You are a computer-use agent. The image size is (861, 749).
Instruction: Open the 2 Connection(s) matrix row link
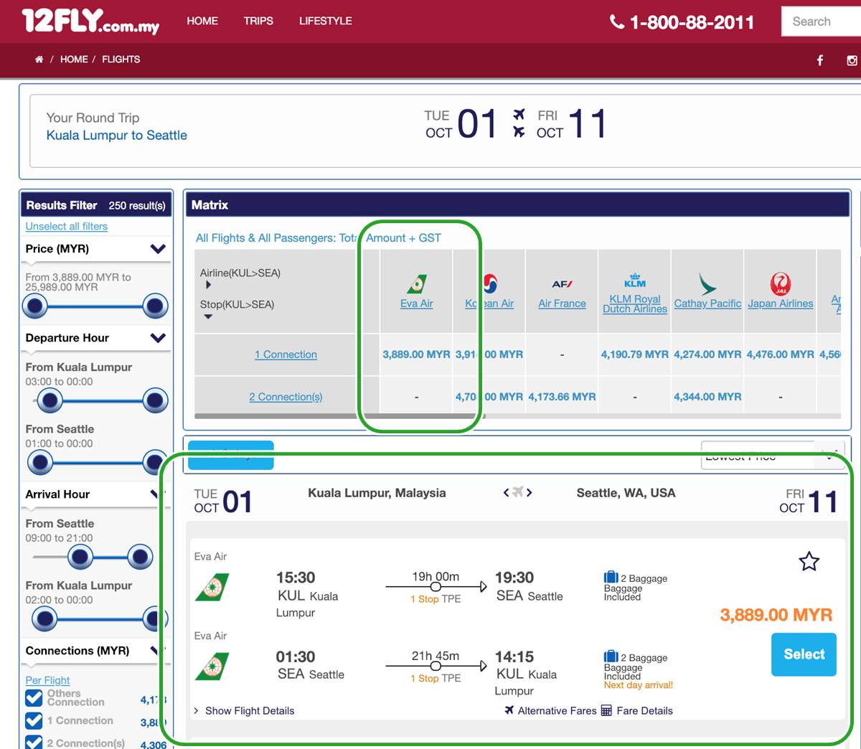click(x=286, y=397)
